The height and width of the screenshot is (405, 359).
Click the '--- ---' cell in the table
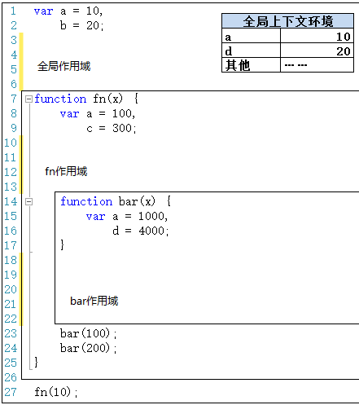pyautogui.click(x=317, y=65)
